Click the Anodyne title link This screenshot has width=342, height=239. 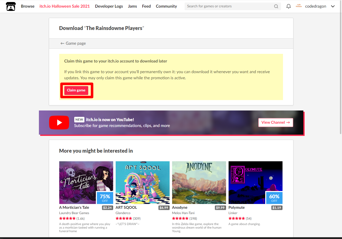(x=180, y=208)
